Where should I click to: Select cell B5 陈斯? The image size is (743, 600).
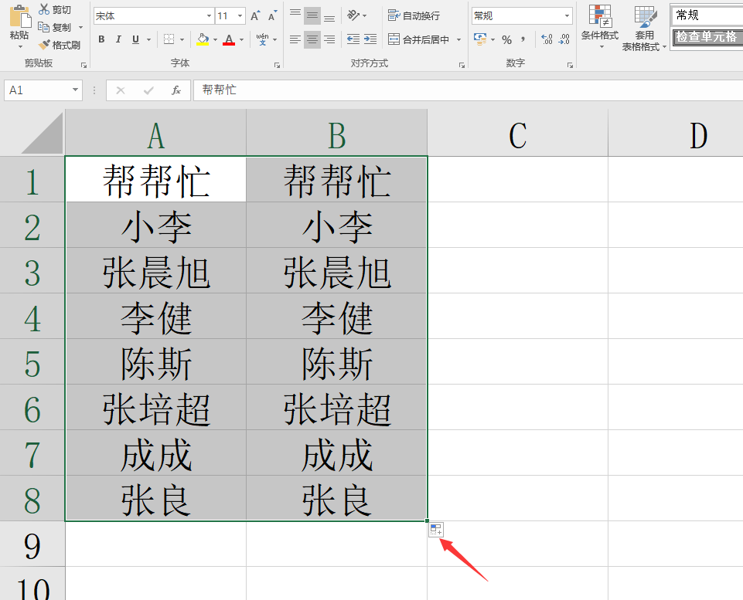click(x=337, y=361)
